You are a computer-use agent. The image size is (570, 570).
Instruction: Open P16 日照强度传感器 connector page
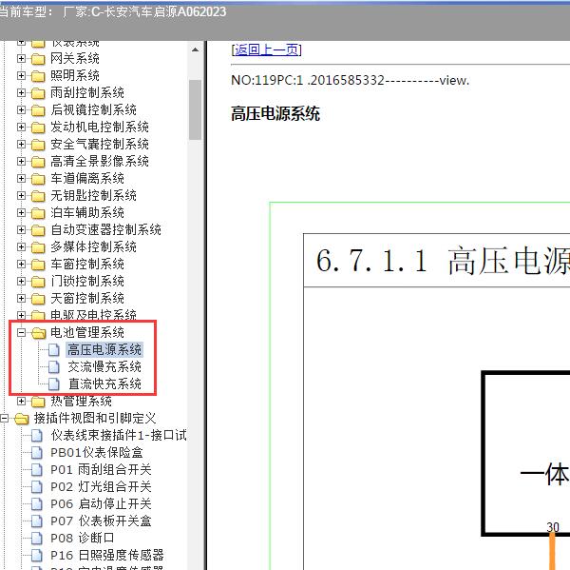[x=106, y=555]
